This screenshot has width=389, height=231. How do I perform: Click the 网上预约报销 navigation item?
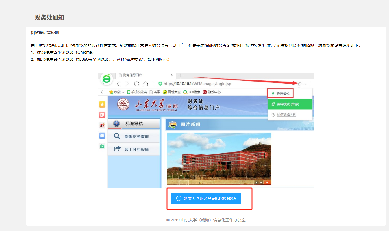point(134,149)
